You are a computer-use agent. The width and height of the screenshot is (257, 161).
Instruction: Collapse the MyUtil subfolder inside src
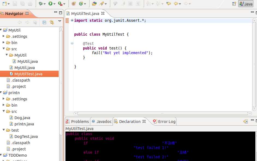tap(7, 55)
